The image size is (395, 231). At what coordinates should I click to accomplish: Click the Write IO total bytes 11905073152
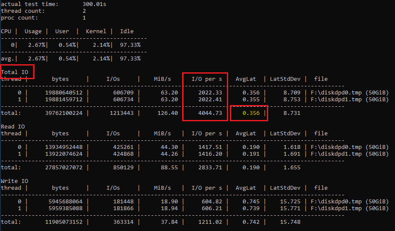pyautogui.click(x=64, y=222)
